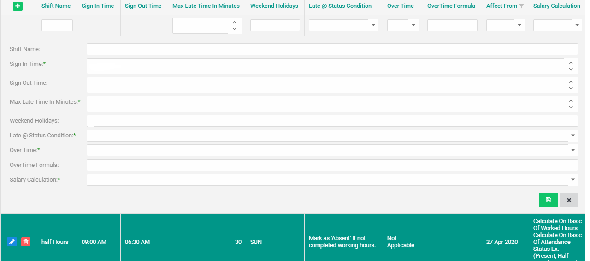The width and height of the screenshot is (590, 261).
Task: Click the green add new shift icon
Action: coord(18,6)
